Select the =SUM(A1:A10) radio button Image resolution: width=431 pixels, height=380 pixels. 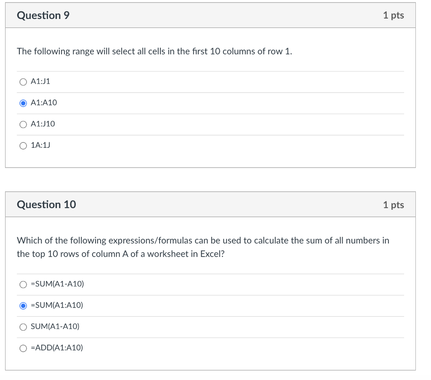[23, 305]
